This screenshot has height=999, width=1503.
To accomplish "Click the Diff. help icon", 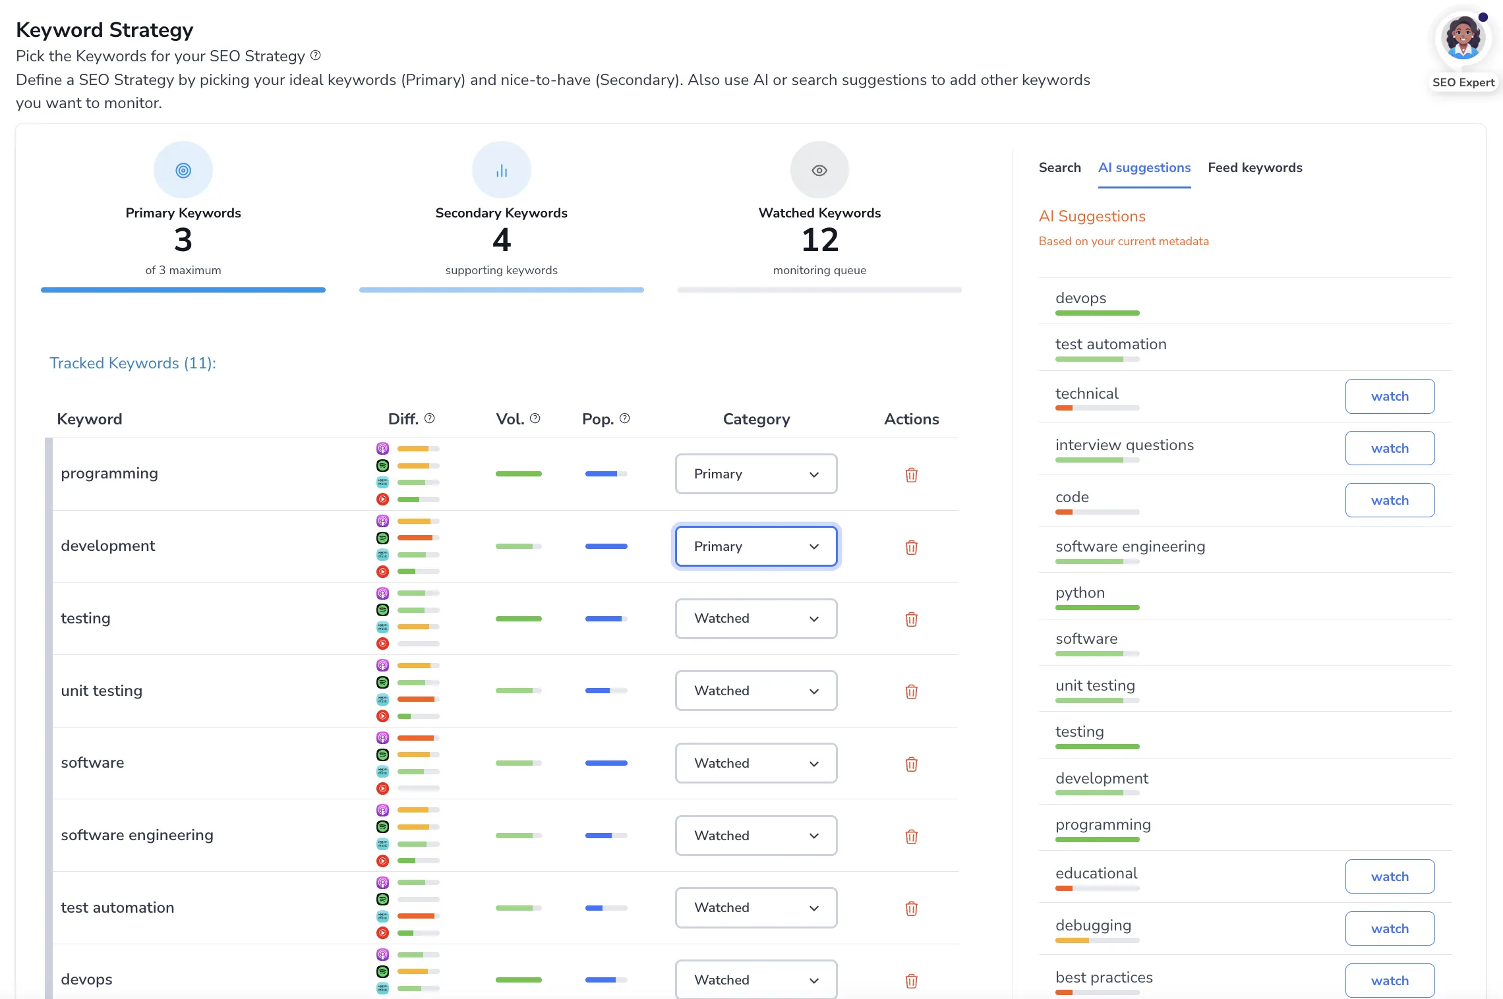I will pyautogui.click(x=429, y=418).
